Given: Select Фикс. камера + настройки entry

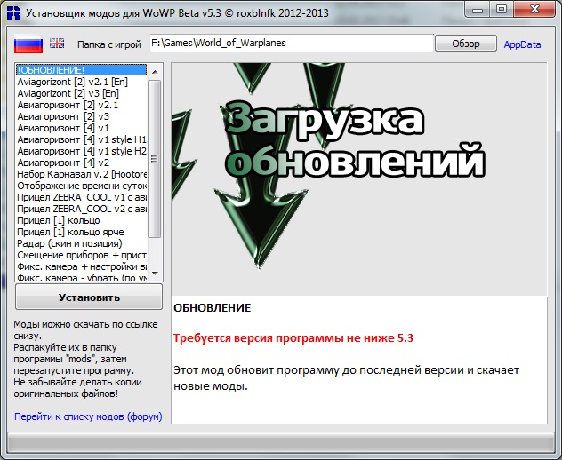Looking at the screenshot, I should [x=81, y=266].
